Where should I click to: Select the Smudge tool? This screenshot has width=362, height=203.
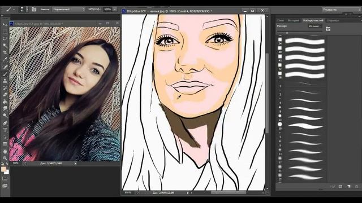[5, 108]
